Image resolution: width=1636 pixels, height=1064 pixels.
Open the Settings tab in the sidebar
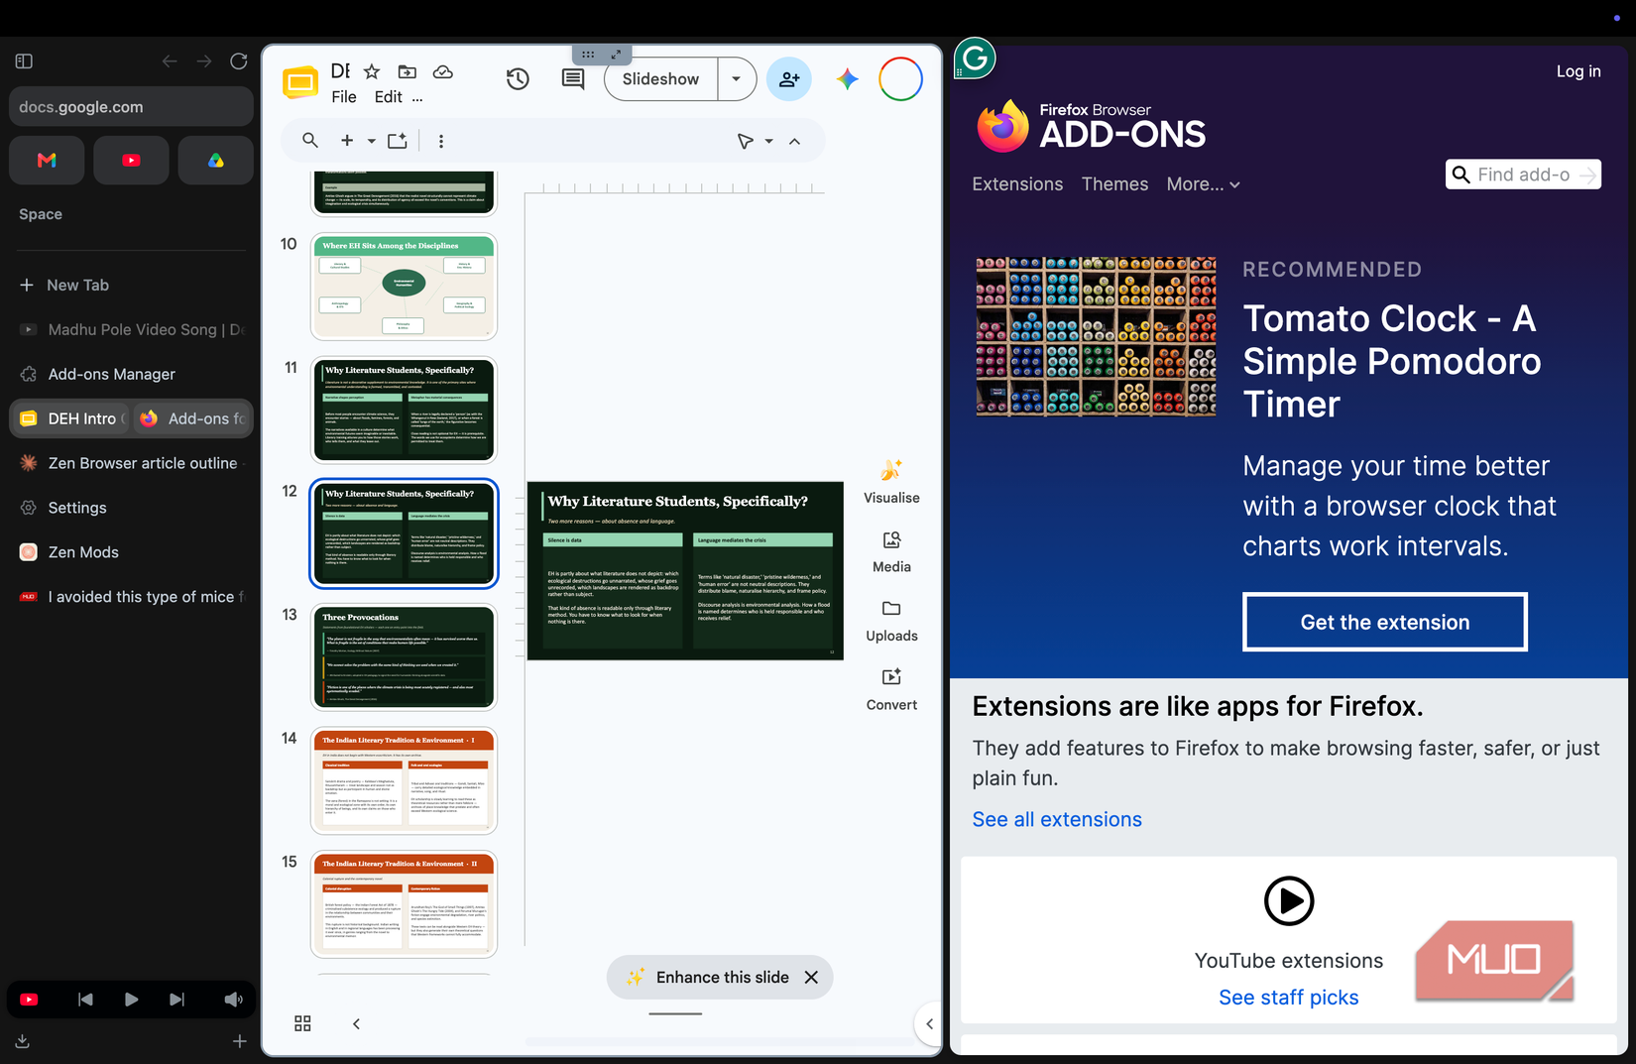[x=131, y=508]
